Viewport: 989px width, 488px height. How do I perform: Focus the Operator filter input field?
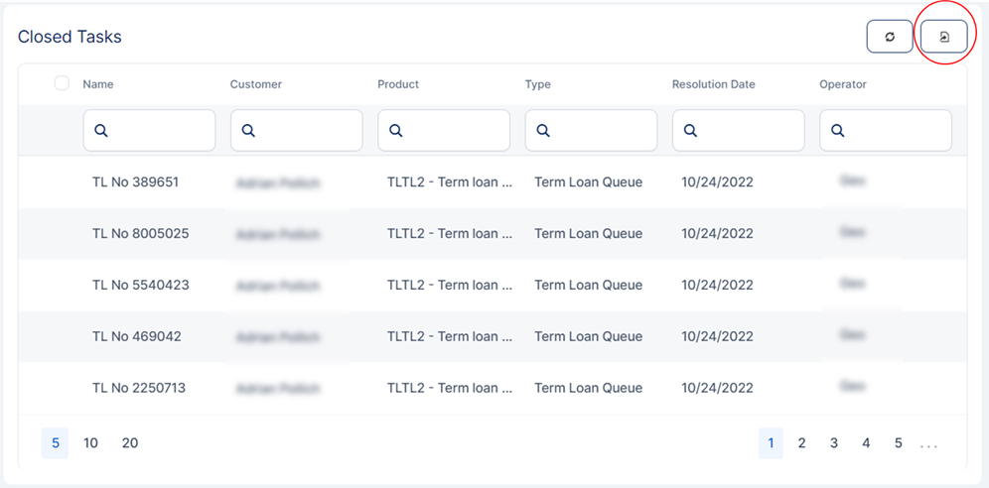894,130
